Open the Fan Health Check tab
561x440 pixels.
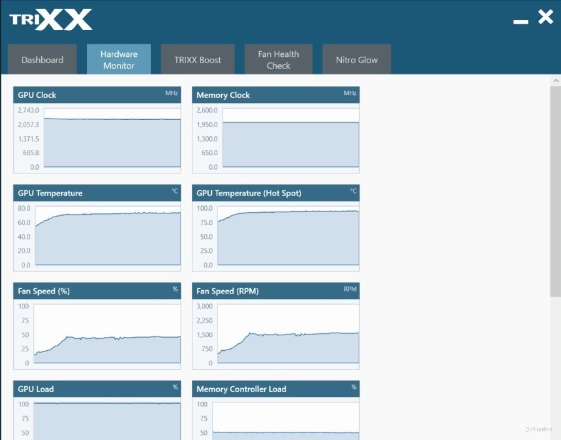279,59
